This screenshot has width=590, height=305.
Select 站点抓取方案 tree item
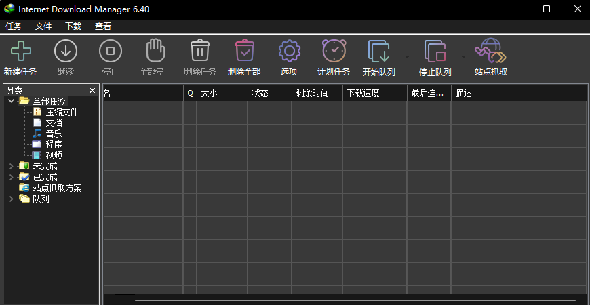point(50,188)
